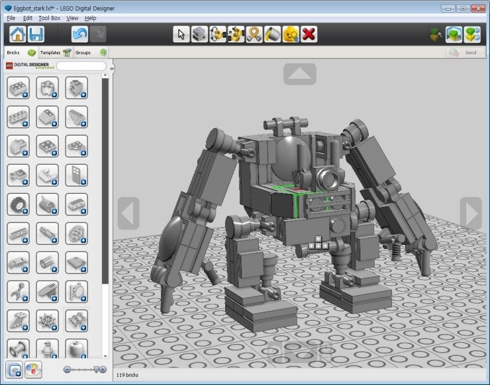Viewport: 490px width, 385px height.
Task: Open the train track category
Action: click(77, 321)
